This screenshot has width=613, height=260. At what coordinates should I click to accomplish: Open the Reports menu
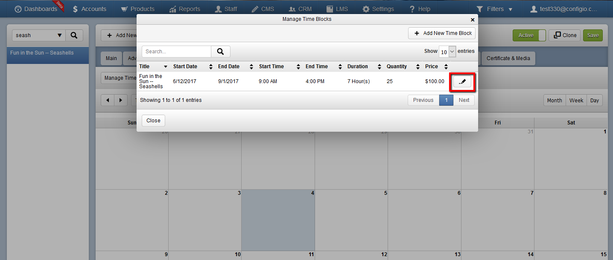pos(185,9)
